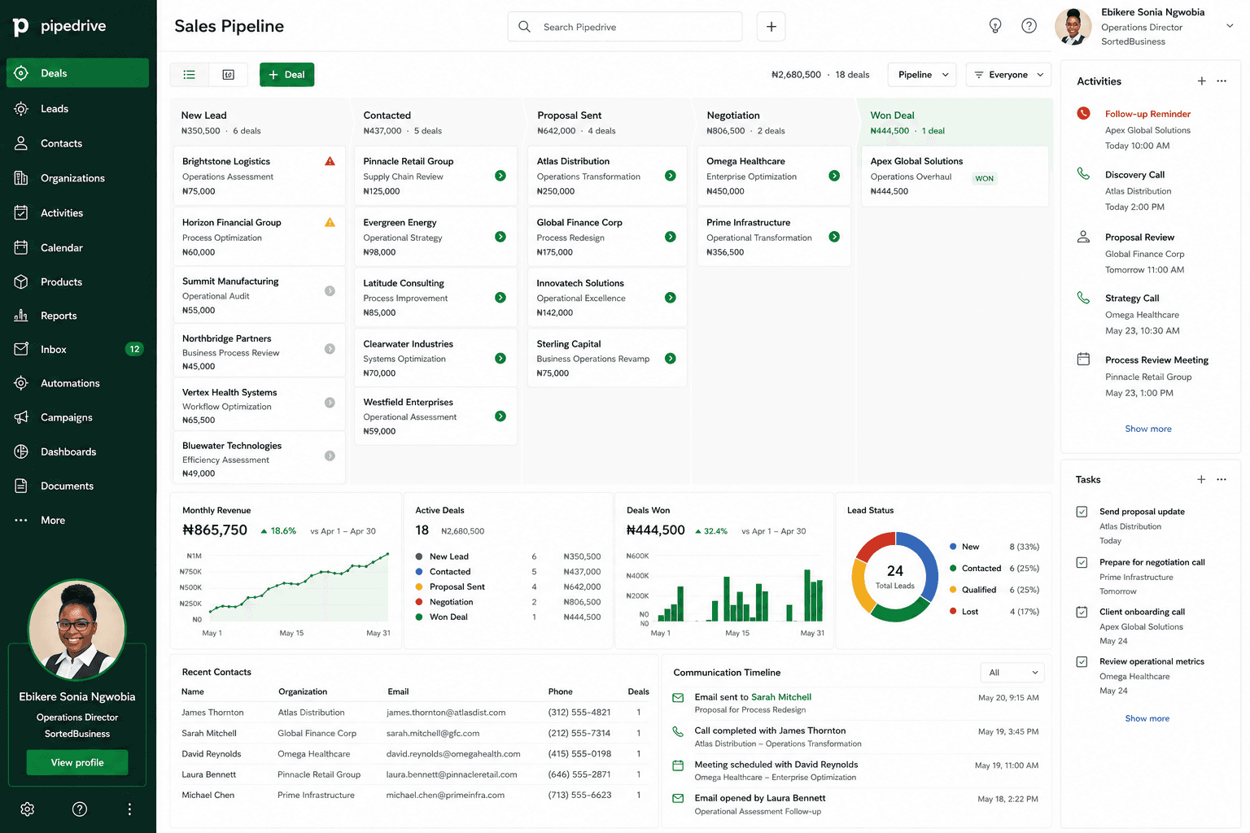Click the Lost red legend dot

[953, 611]
